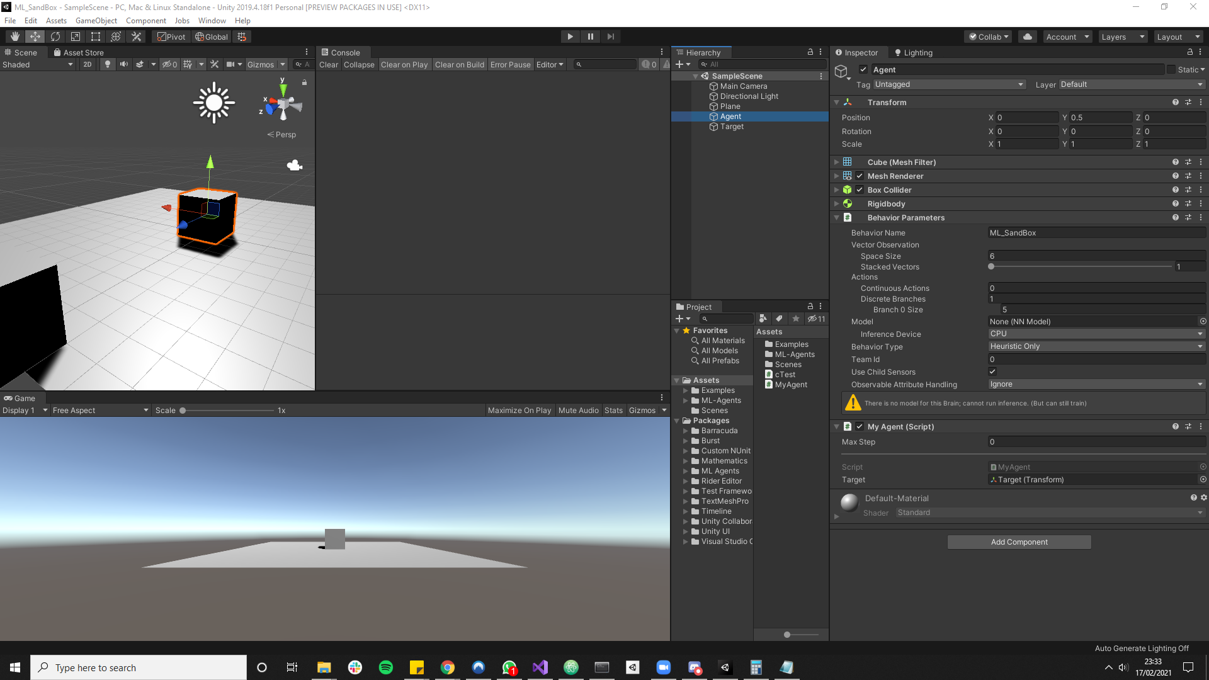Viewport: 1209px width, 680px height.
Task: Adjust the Stacked Vectors slider
Action: click(991, 266)
